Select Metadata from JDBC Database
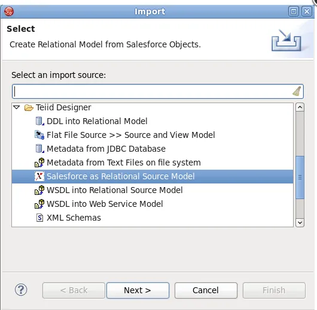 [x=106, y=149]
